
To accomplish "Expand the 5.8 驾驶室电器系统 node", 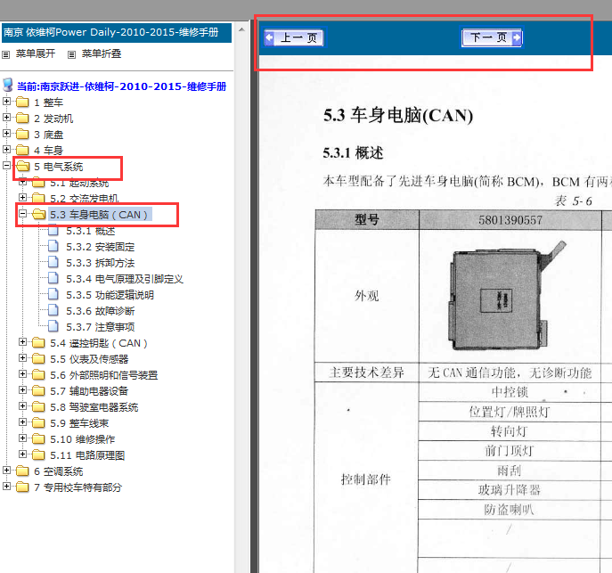I will point(22,406).
